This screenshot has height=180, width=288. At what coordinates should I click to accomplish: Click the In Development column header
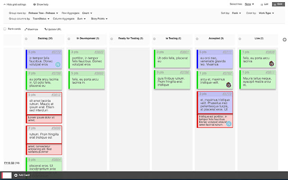[x=88, y=38]
